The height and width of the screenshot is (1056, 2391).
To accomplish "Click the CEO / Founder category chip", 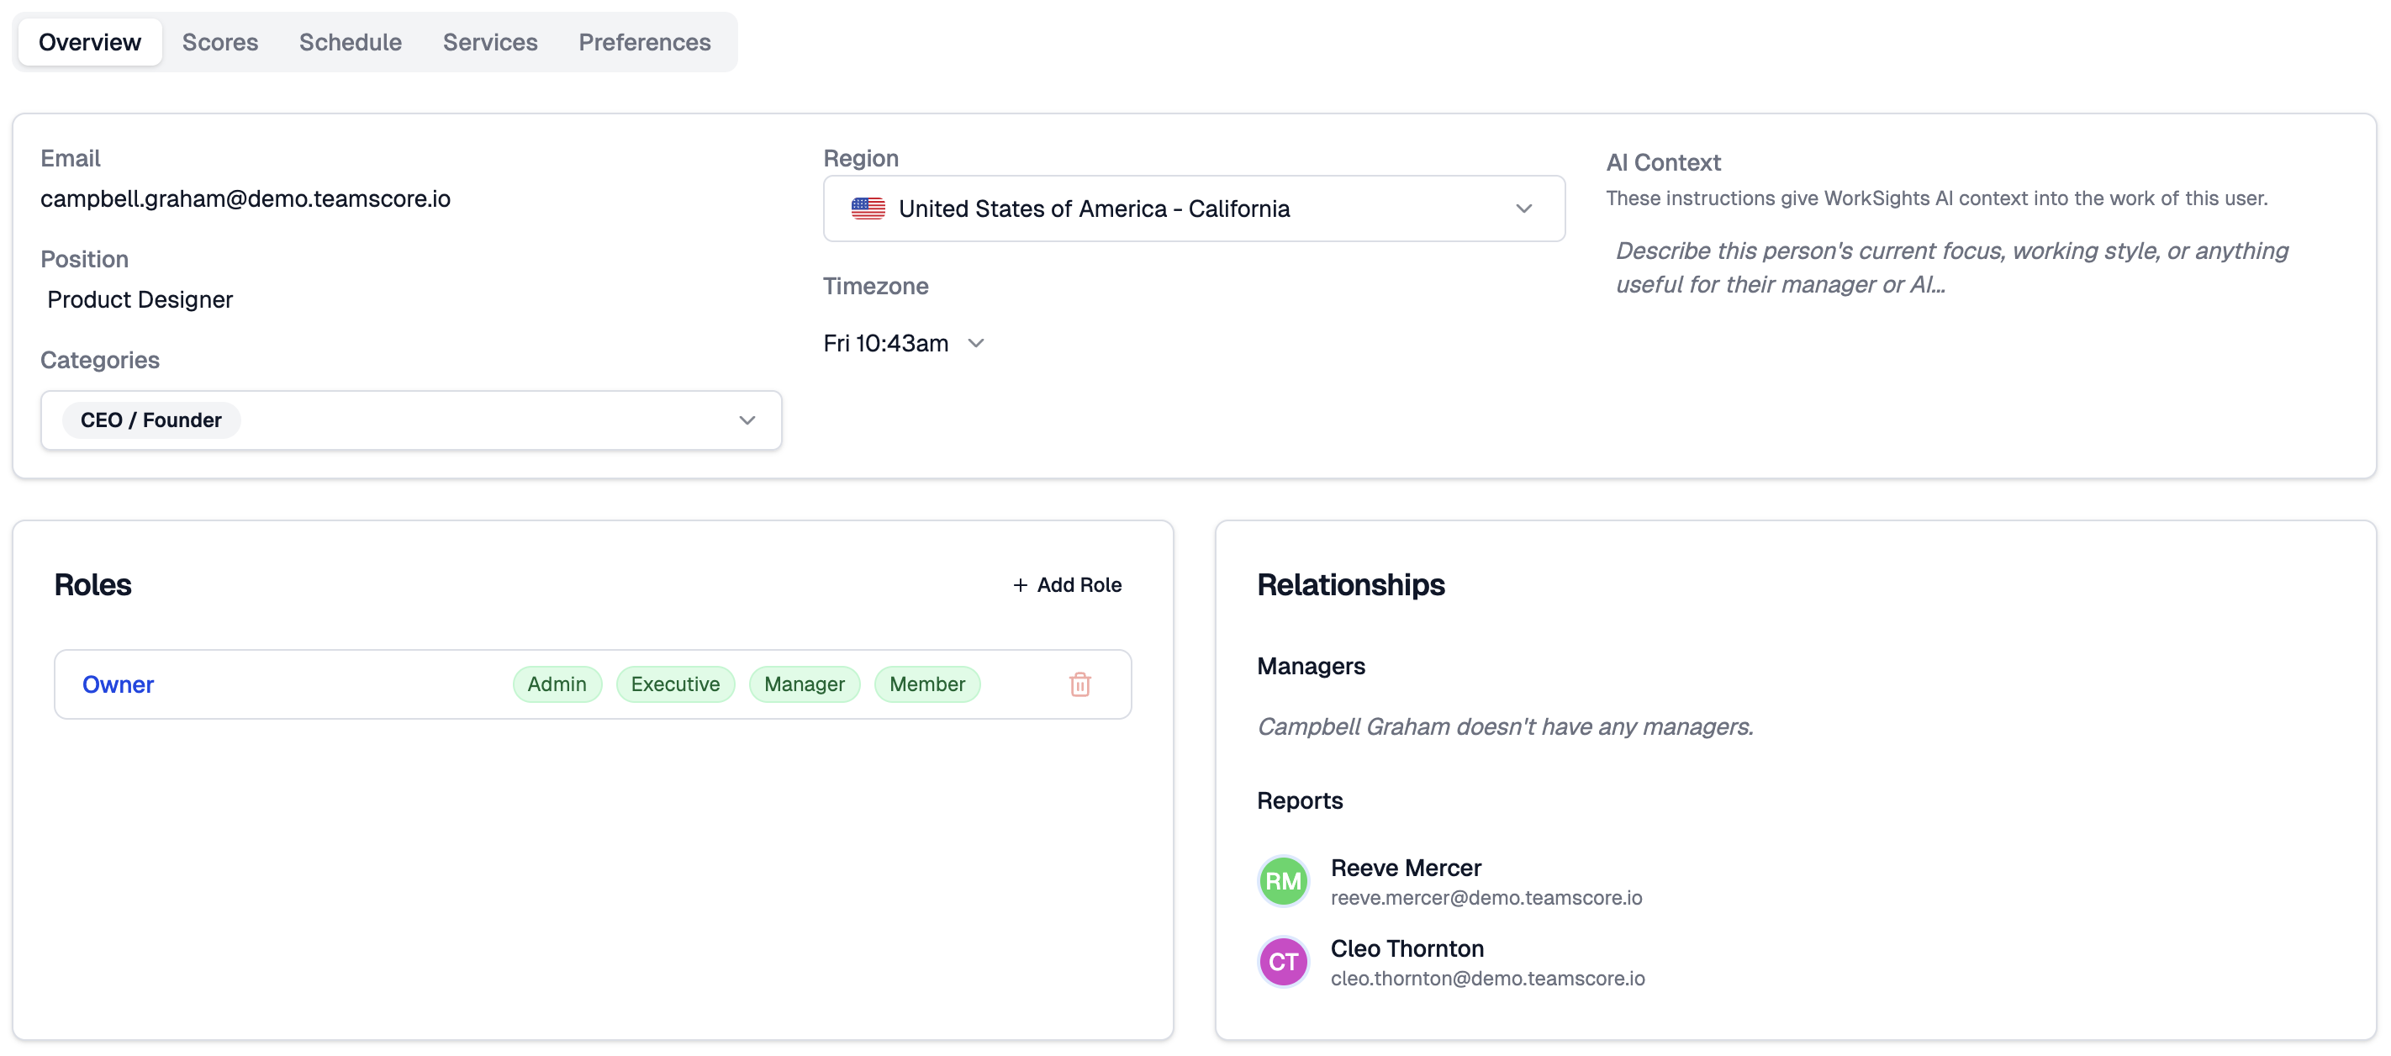I will point(151,420).
